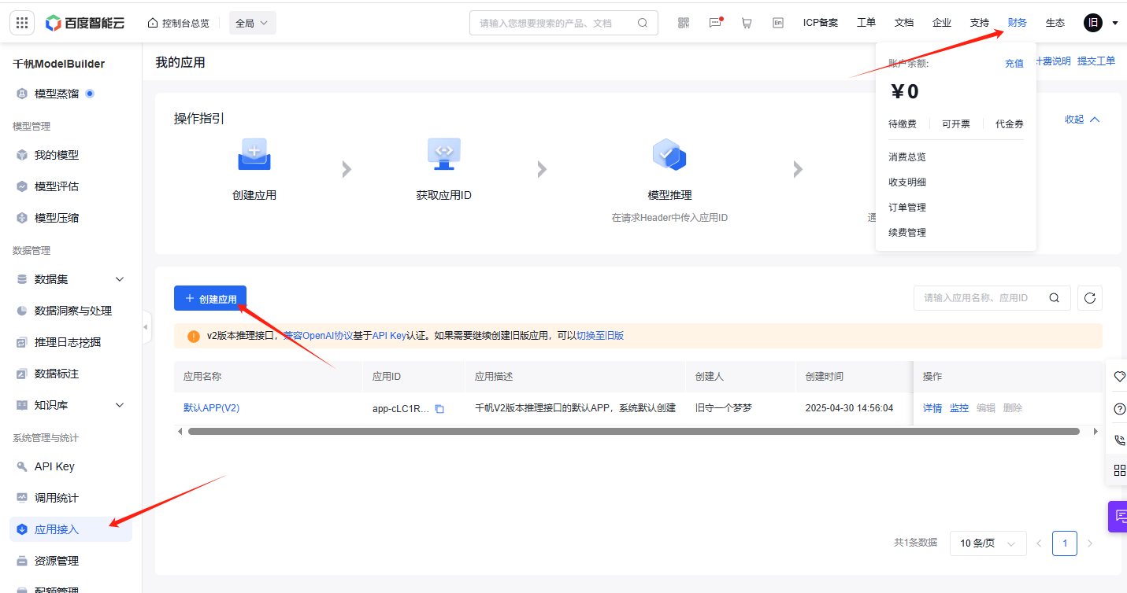Open ICP备案 in the header

click(821, 23)
